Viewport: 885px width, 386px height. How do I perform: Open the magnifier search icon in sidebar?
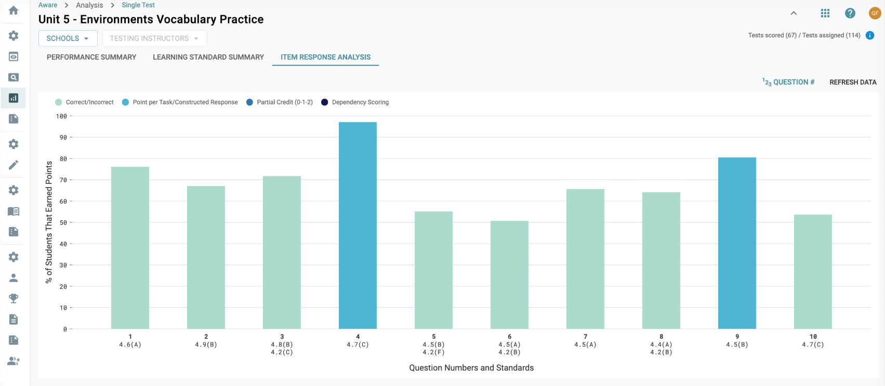click(14, 77)
